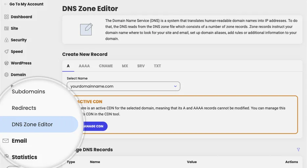Switch to the MX record tab
The width and height of the screenshot is (307, 168).
point(125,66)
